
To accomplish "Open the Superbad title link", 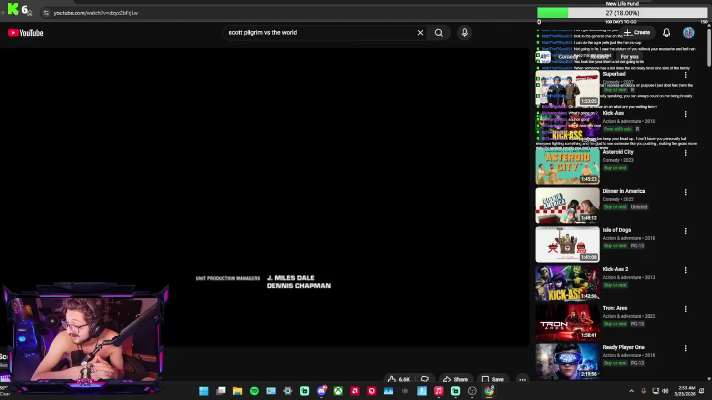I will pyautogui.click(x=614, y=74).
